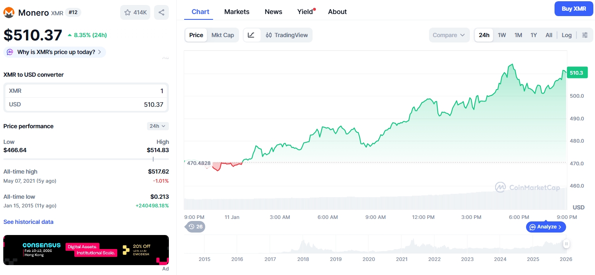Click 2024 on the year navigator
595x275 pixels.
coord(500,259)
